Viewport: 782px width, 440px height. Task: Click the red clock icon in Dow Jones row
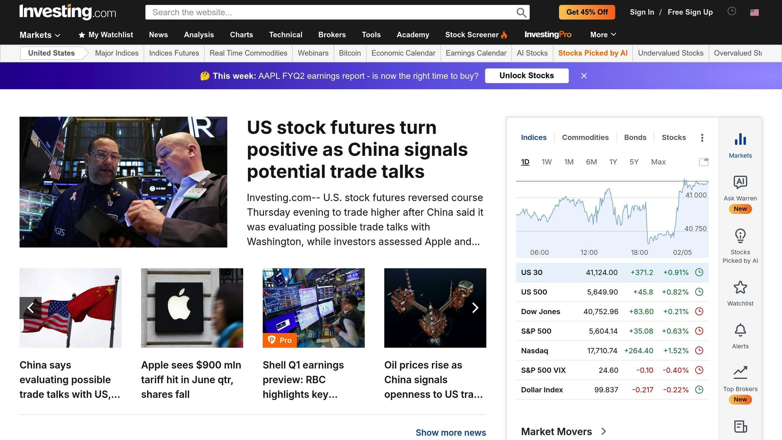click(x=699, y=311)
